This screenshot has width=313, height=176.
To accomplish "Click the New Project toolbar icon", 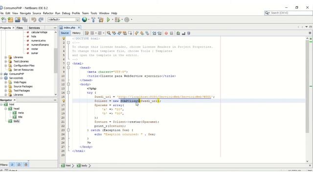I will 11,20.
